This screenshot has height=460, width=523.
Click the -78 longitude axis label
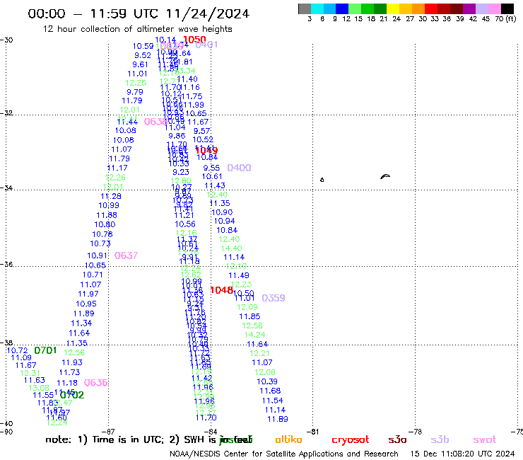click(416, 432)
